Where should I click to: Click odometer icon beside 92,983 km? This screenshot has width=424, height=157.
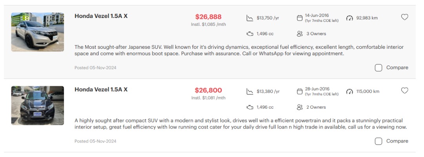(x=350, y=18)
